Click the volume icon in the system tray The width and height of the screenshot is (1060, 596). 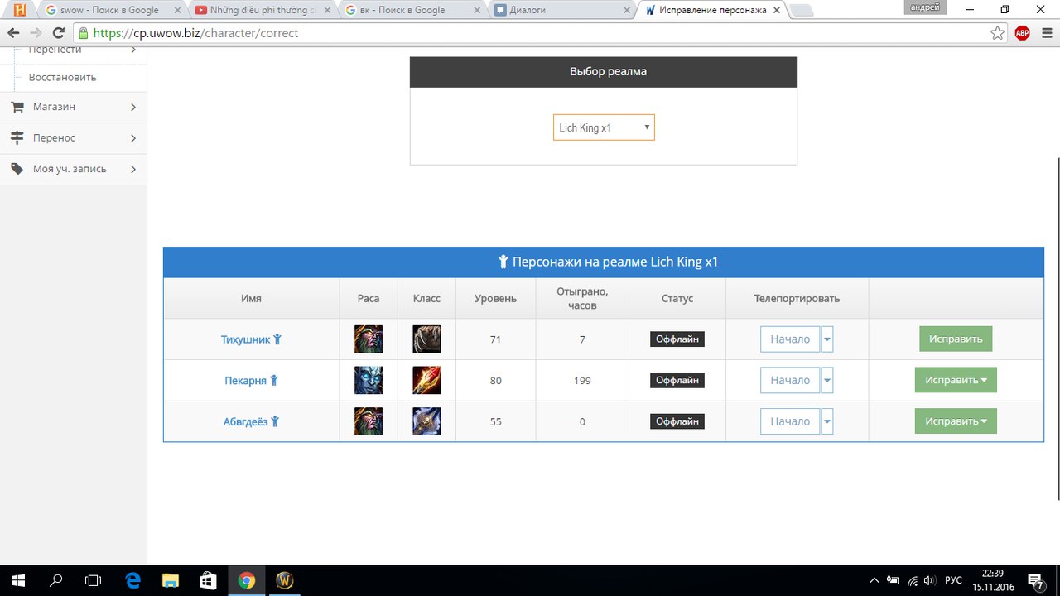click(x=930, y=580)
